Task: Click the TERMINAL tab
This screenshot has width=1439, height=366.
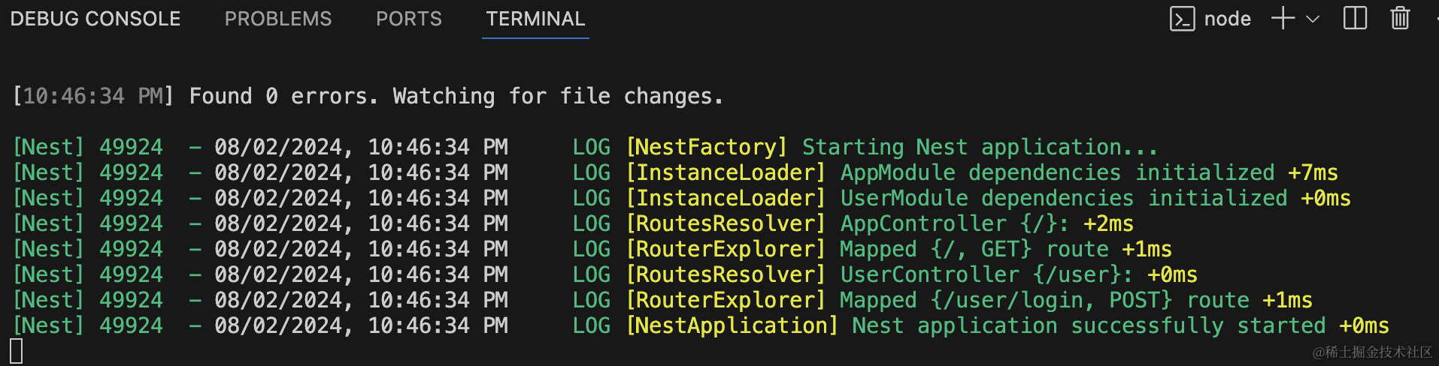Action: [x=535, y=19]
